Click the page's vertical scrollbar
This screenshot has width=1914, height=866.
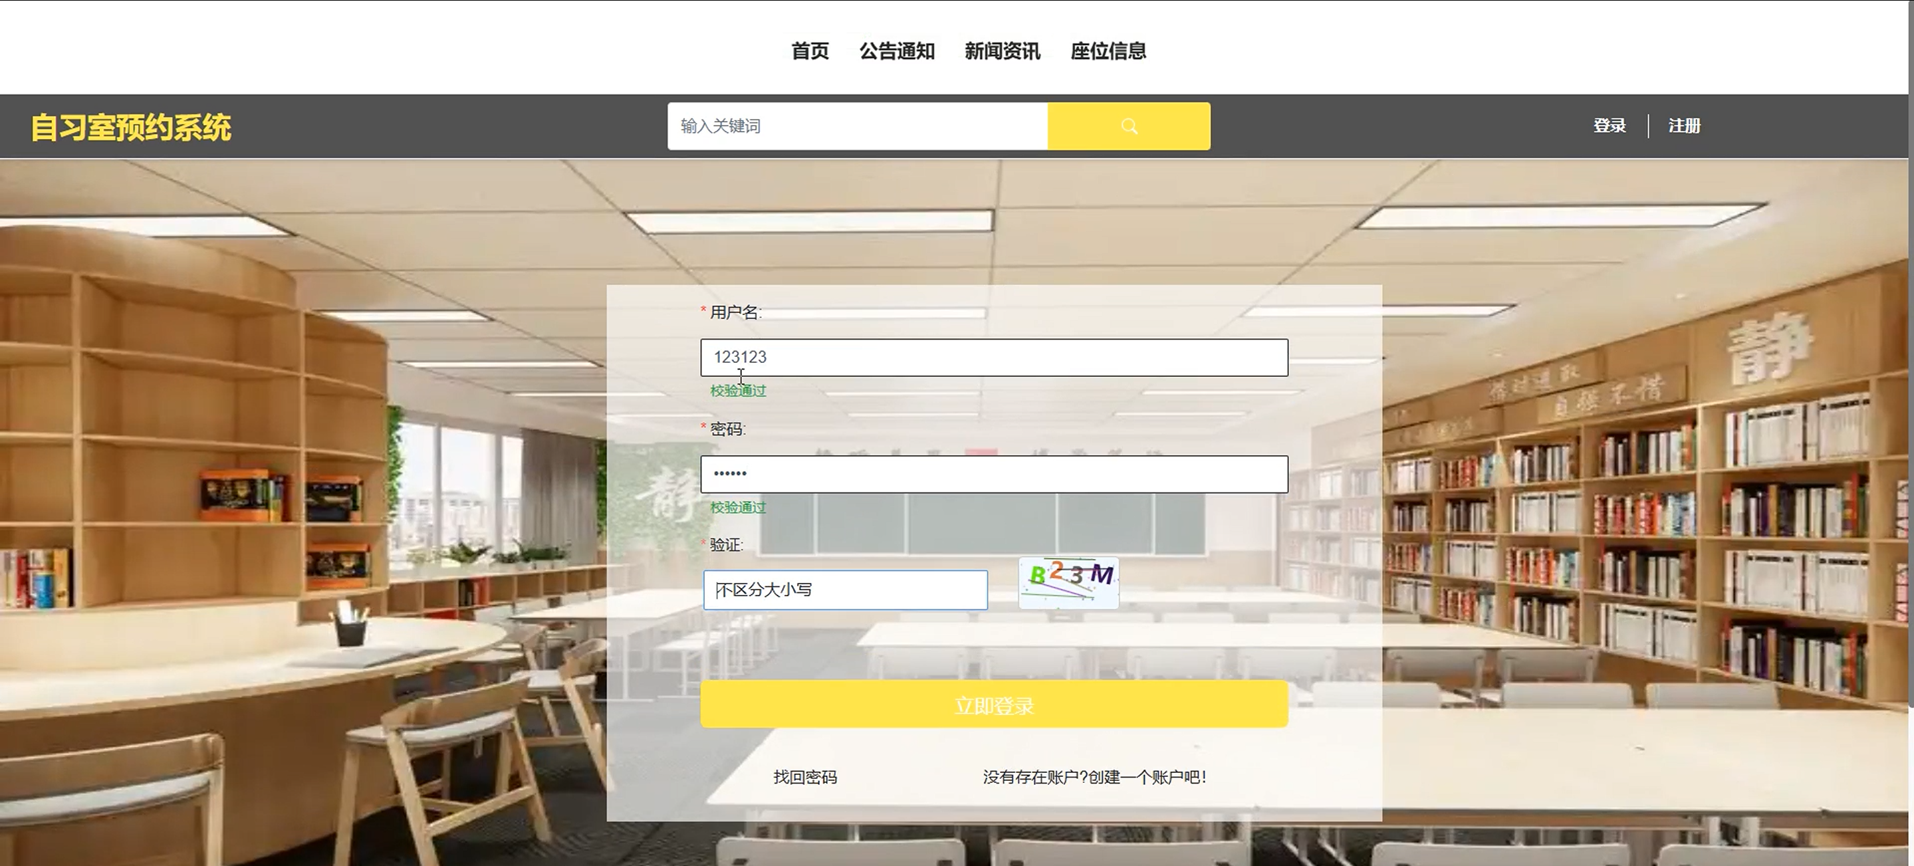[1910, 372]
